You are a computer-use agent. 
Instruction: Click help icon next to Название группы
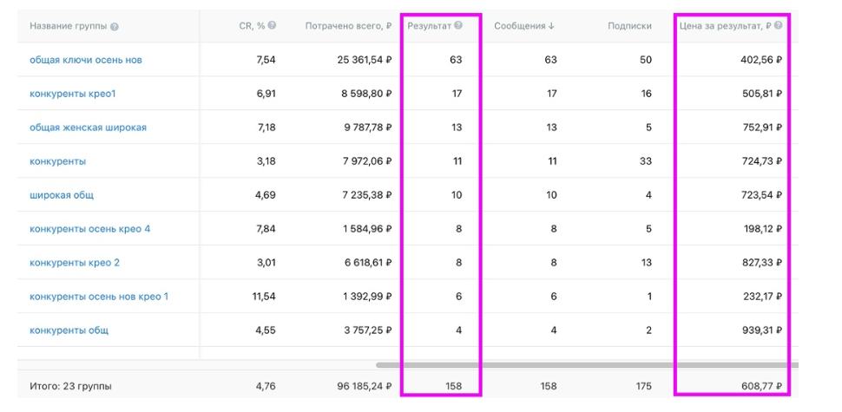(115, 27)
